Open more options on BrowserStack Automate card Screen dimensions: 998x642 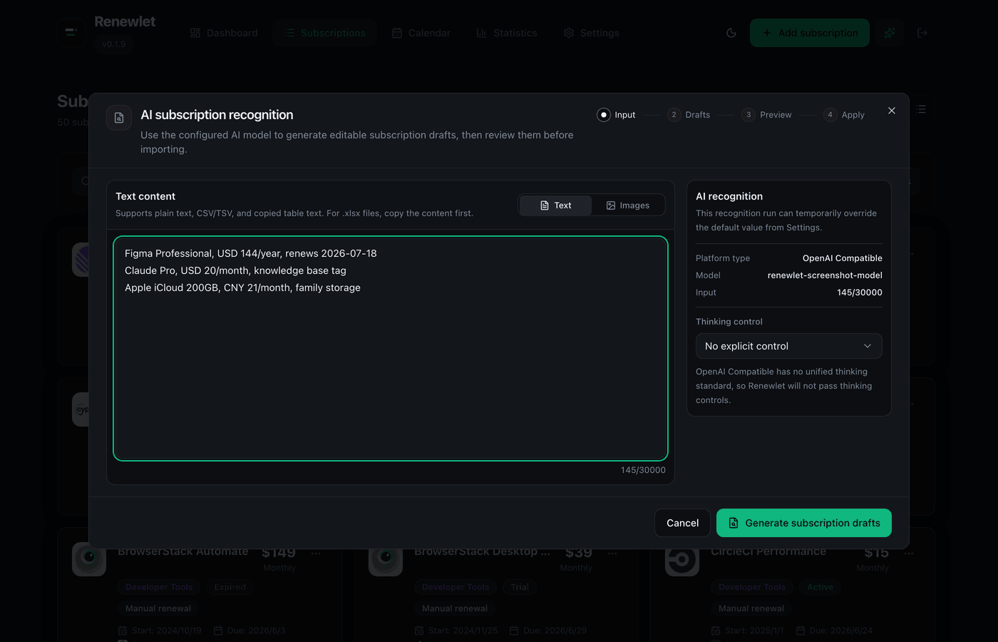pyautogui.click(x=316, y=553)
